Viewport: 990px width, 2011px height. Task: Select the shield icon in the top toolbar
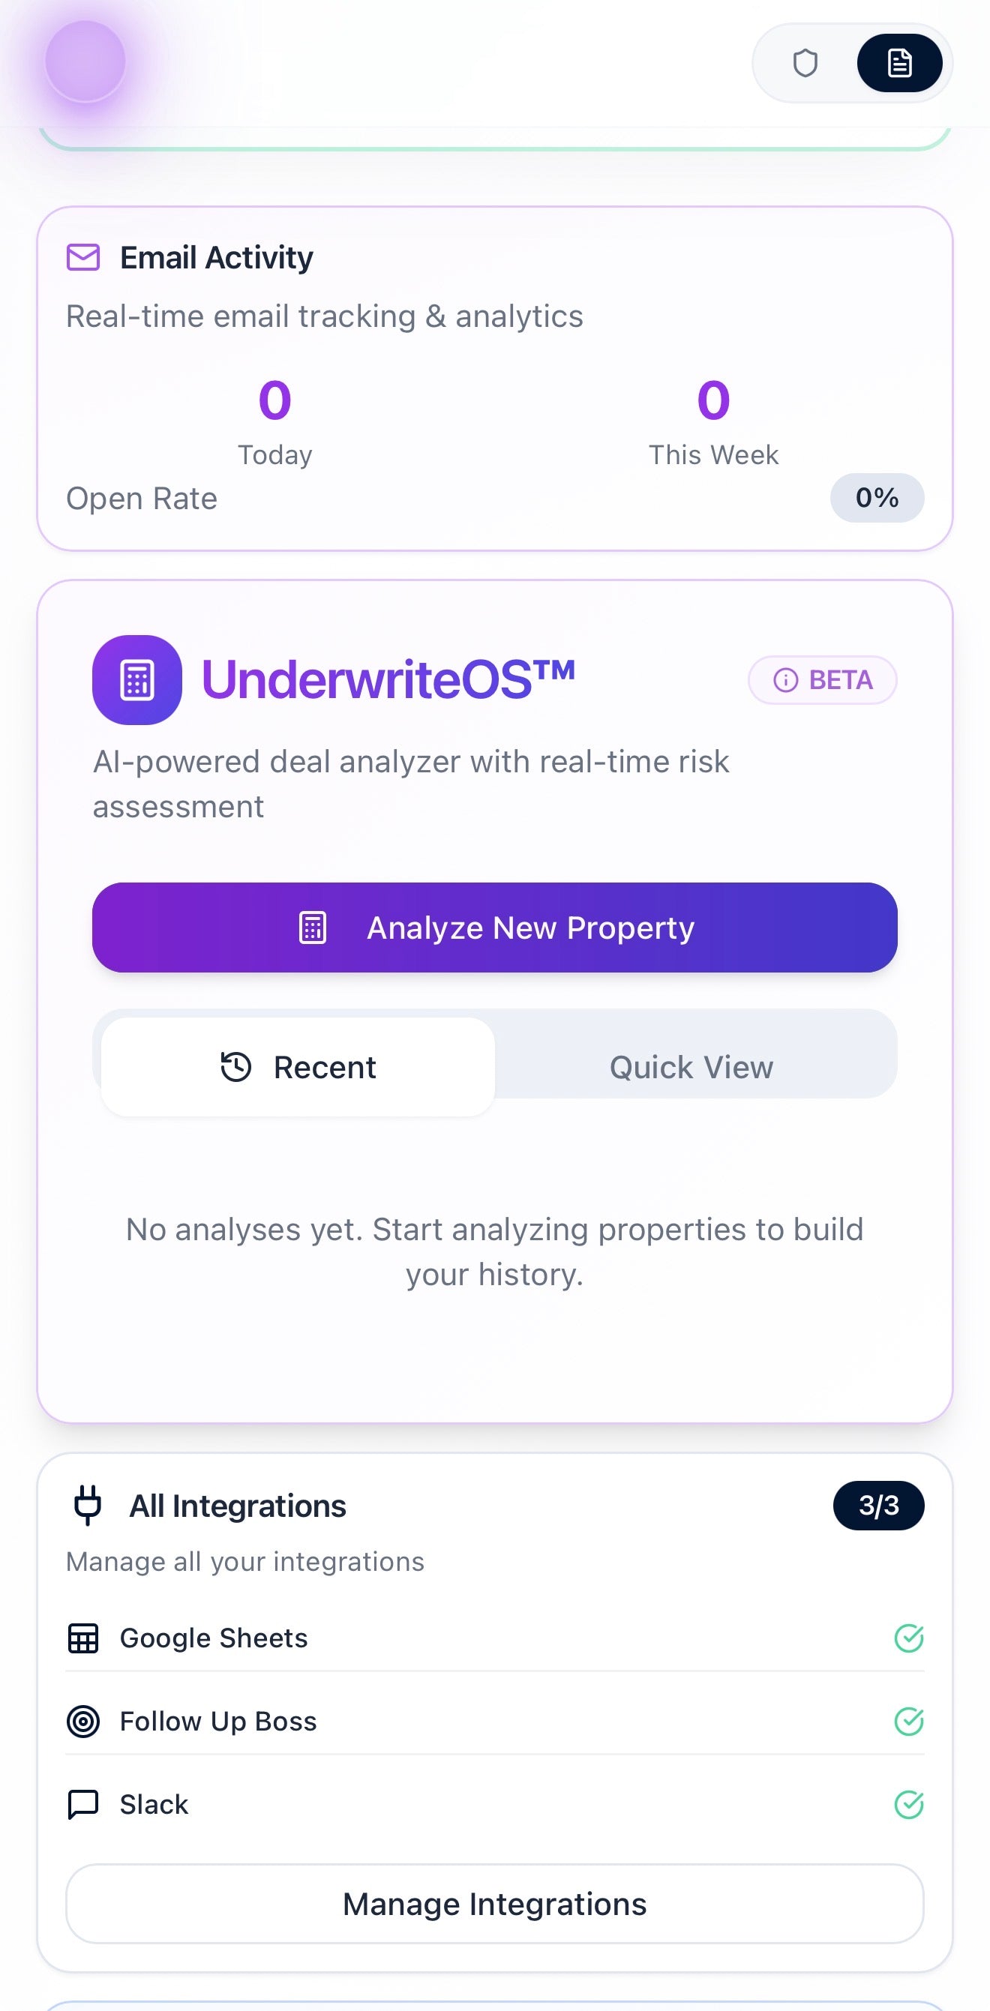click(x=805, y=63)
